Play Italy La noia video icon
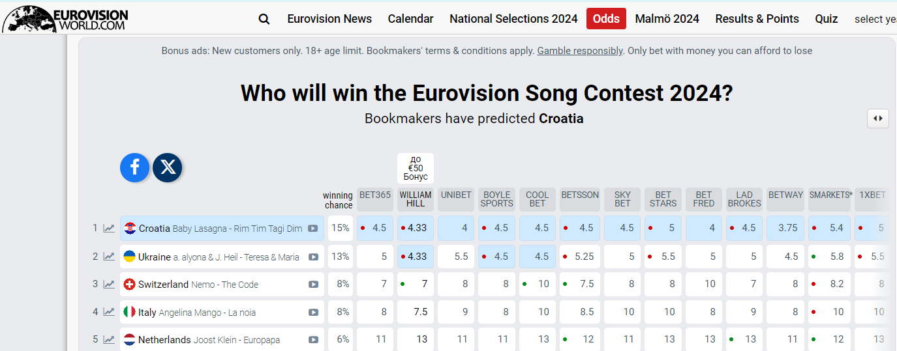 click(x=313, y=313)
